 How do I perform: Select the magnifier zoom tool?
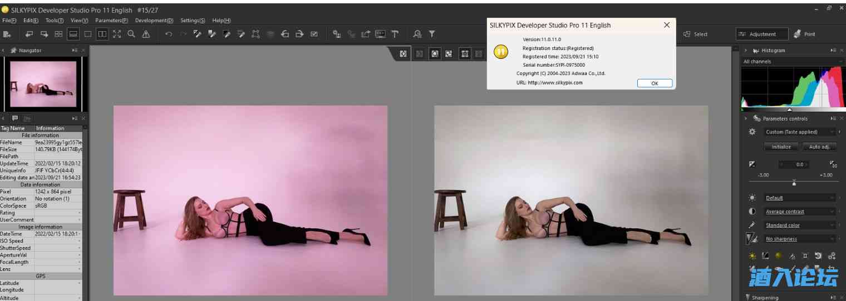131,34
